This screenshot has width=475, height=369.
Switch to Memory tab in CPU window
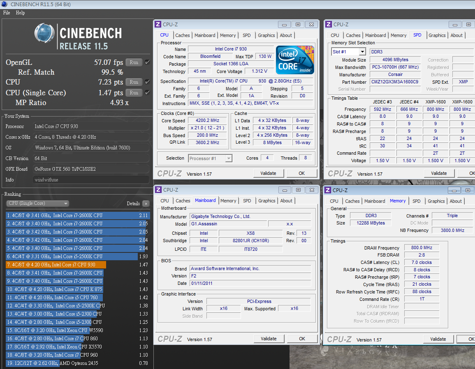pos(228,35)
